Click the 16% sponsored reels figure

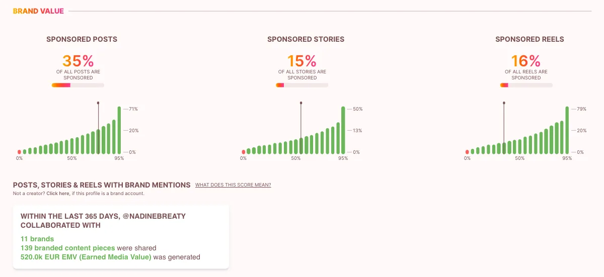(526, 61)
